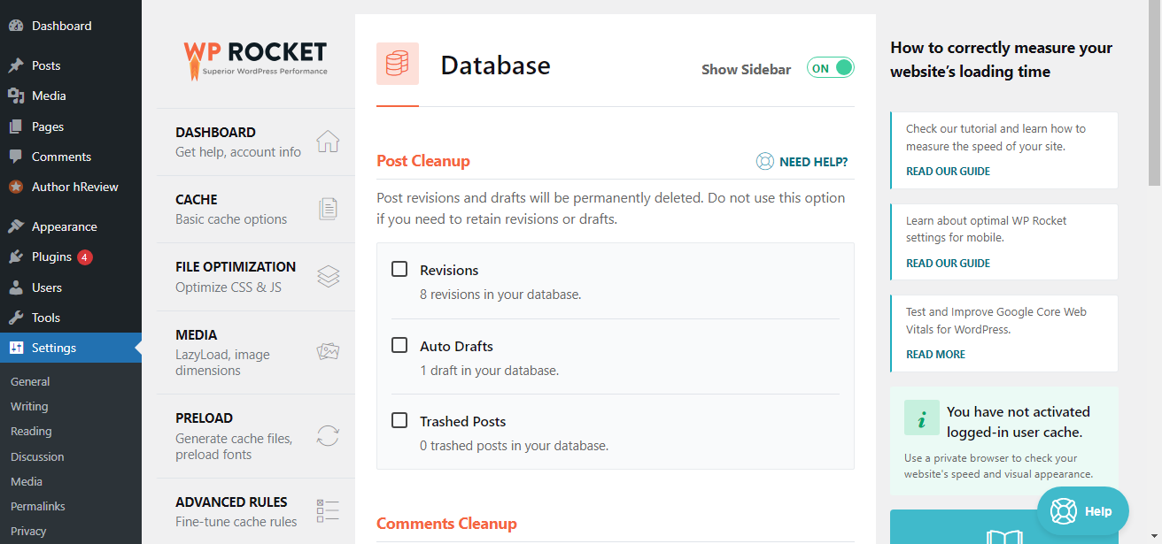Toggle the Show Sidebar switch off

click(x=830, y=68)
